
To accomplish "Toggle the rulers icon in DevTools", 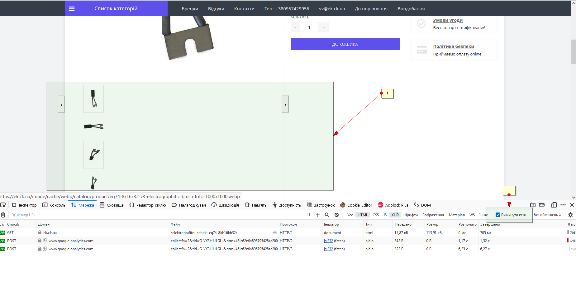I will pyautogui.click(x=542, y=205).
